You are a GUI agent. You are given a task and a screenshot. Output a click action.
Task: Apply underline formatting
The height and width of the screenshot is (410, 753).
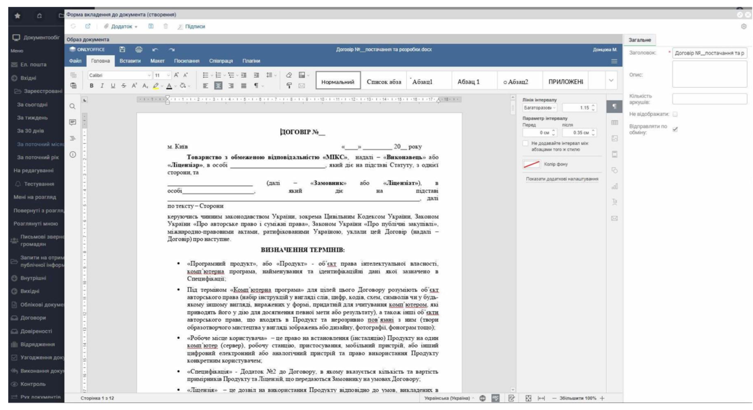(113, 86)
